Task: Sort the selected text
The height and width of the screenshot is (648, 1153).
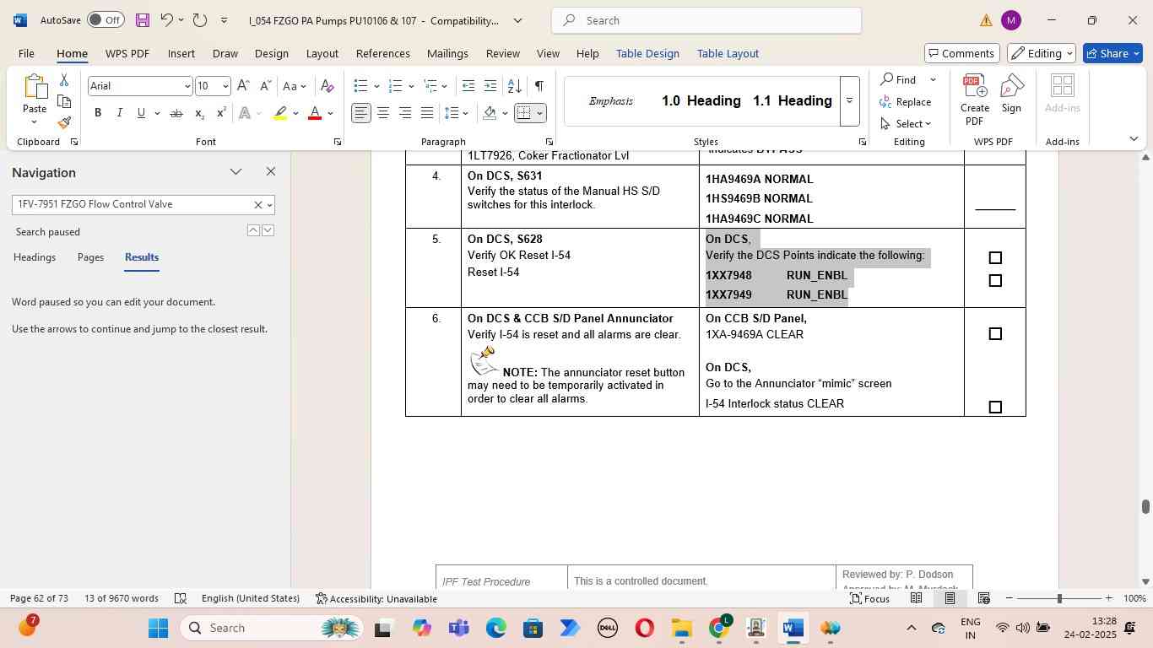Action: click(514, 86)
